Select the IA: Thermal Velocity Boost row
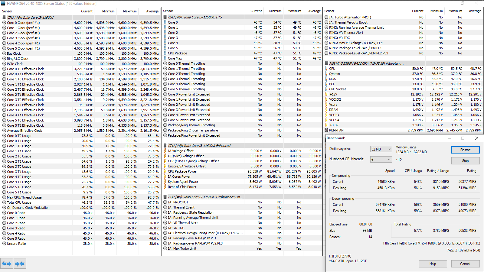484x272 pixels. pos(403,22)
